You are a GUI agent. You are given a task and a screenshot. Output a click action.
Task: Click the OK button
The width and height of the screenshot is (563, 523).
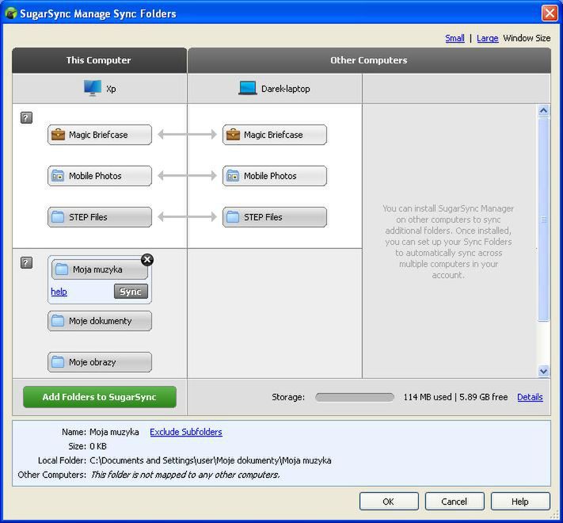coord(389,502)
